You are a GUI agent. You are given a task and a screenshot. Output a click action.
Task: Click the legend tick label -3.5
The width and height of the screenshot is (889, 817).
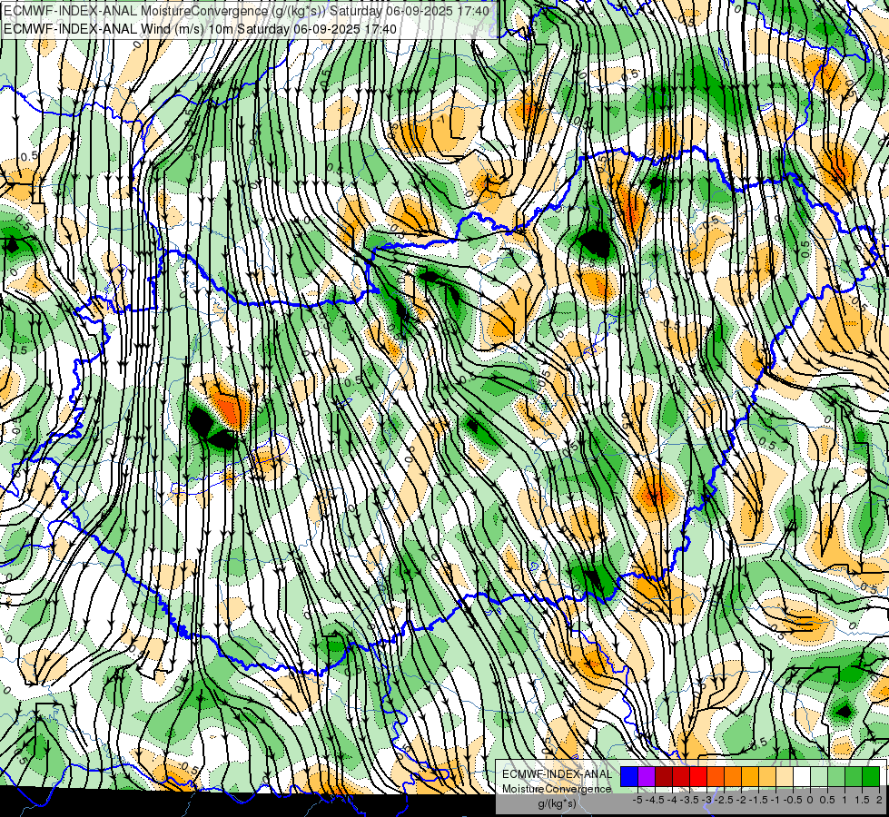coord(689,800)
